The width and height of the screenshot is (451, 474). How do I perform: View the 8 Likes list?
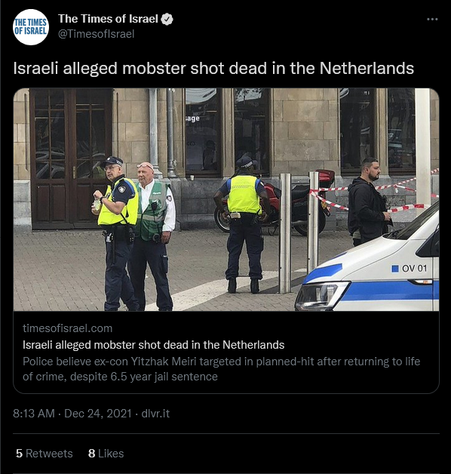tap(106, 454)
